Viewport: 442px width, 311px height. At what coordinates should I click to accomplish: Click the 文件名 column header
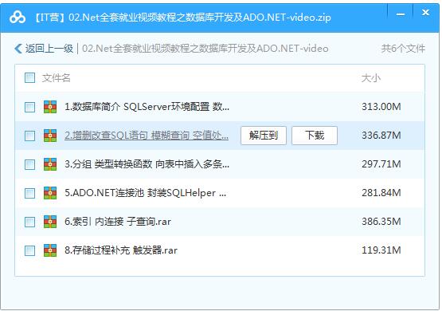56,78
